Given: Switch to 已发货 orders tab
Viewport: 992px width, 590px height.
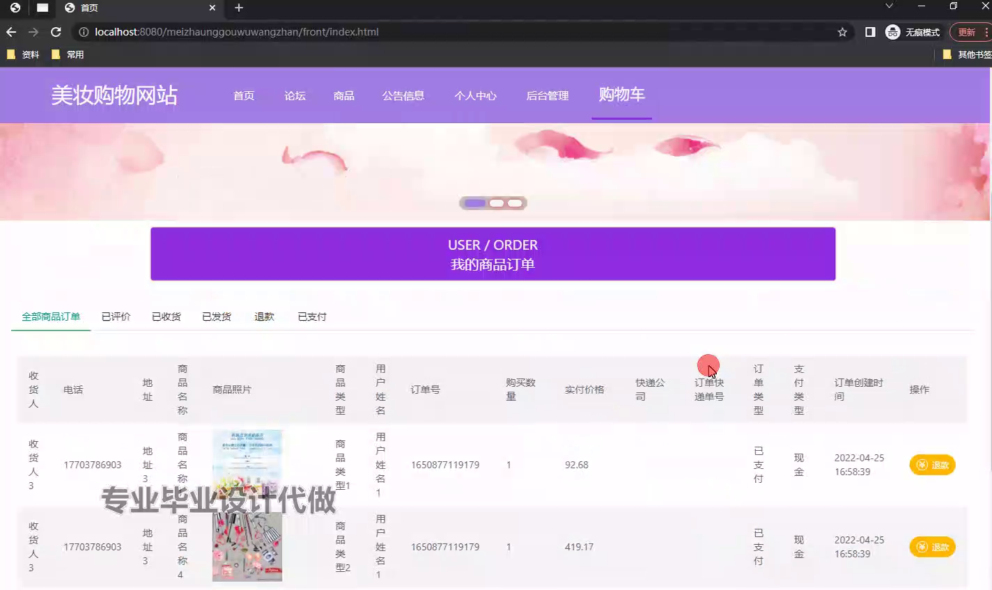Looking at the screenshot, I should pyautogui.click(x=217, y=317).
